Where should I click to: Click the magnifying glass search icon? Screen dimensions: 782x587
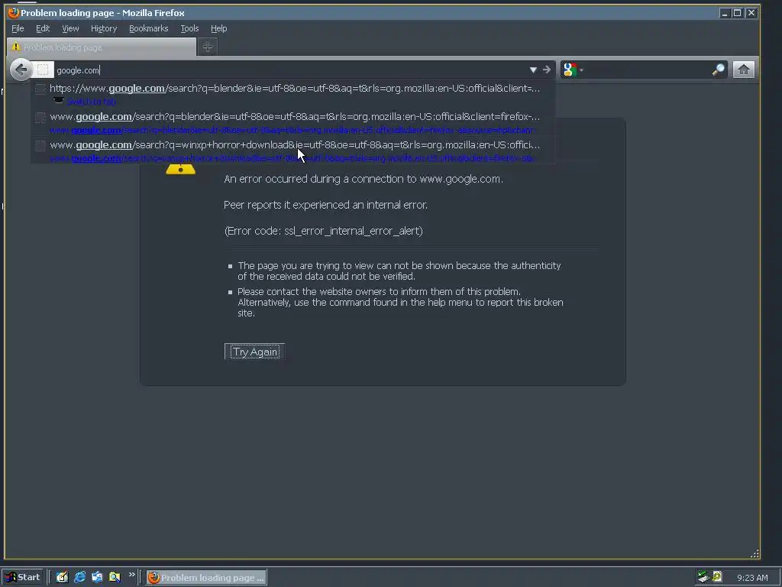click(x=718, y=70)
